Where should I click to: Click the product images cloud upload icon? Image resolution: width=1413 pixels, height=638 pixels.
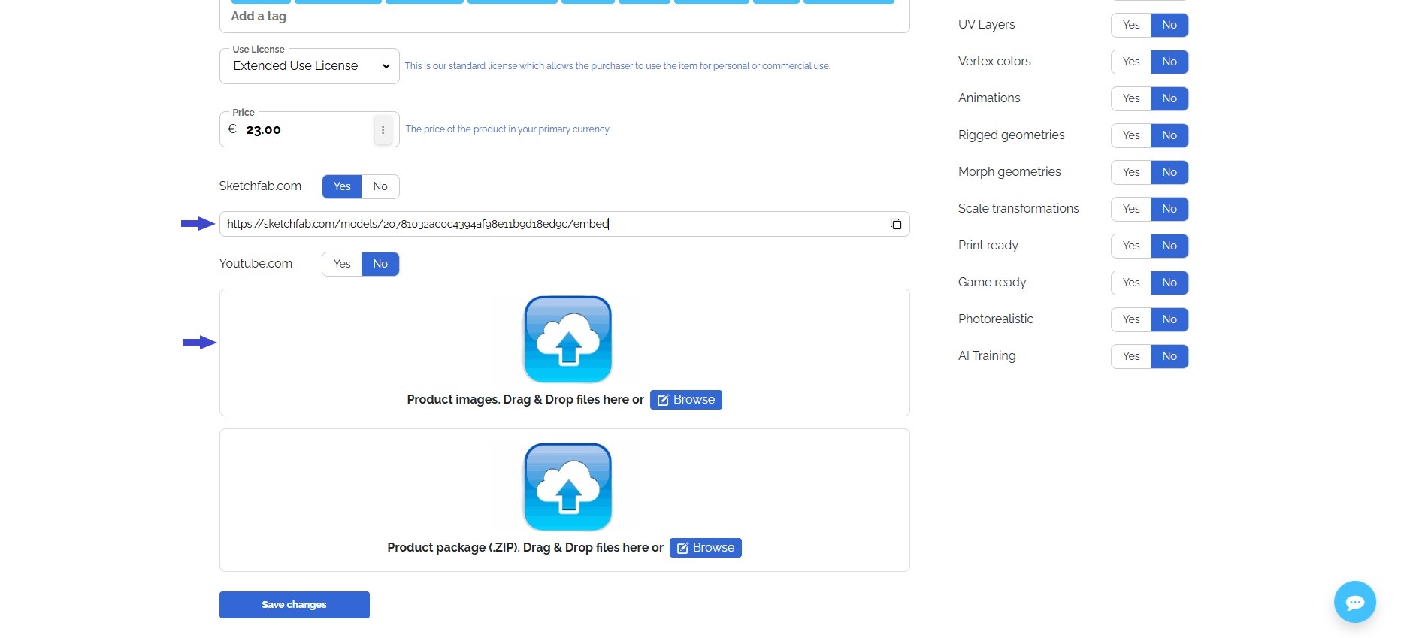567,340
